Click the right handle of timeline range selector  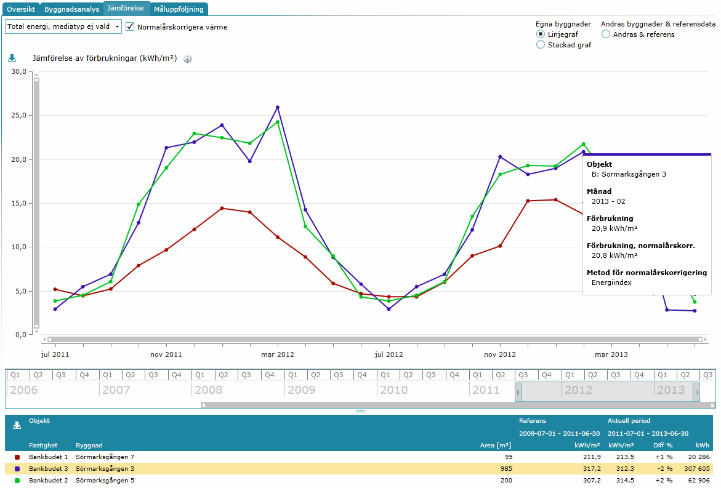696,393
